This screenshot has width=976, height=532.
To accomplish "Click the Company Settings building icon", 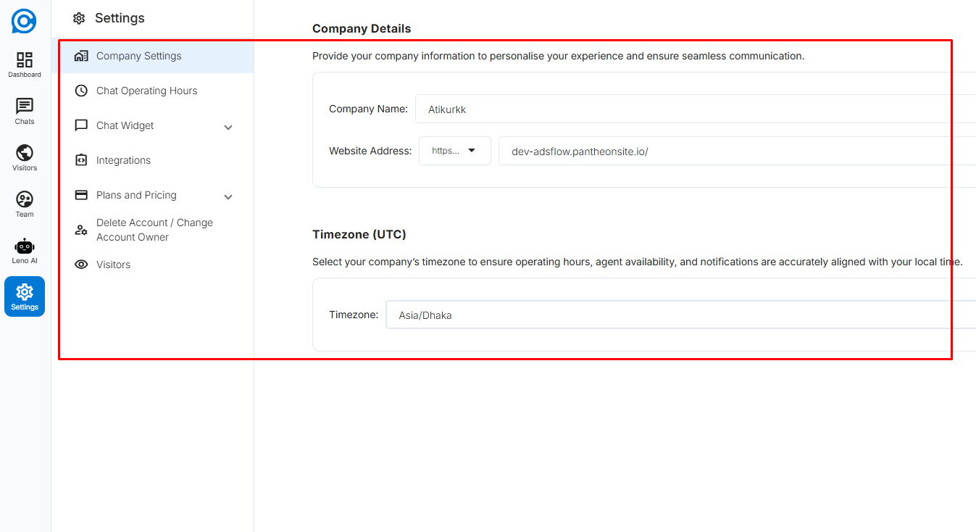I will [x=82, y=56].
